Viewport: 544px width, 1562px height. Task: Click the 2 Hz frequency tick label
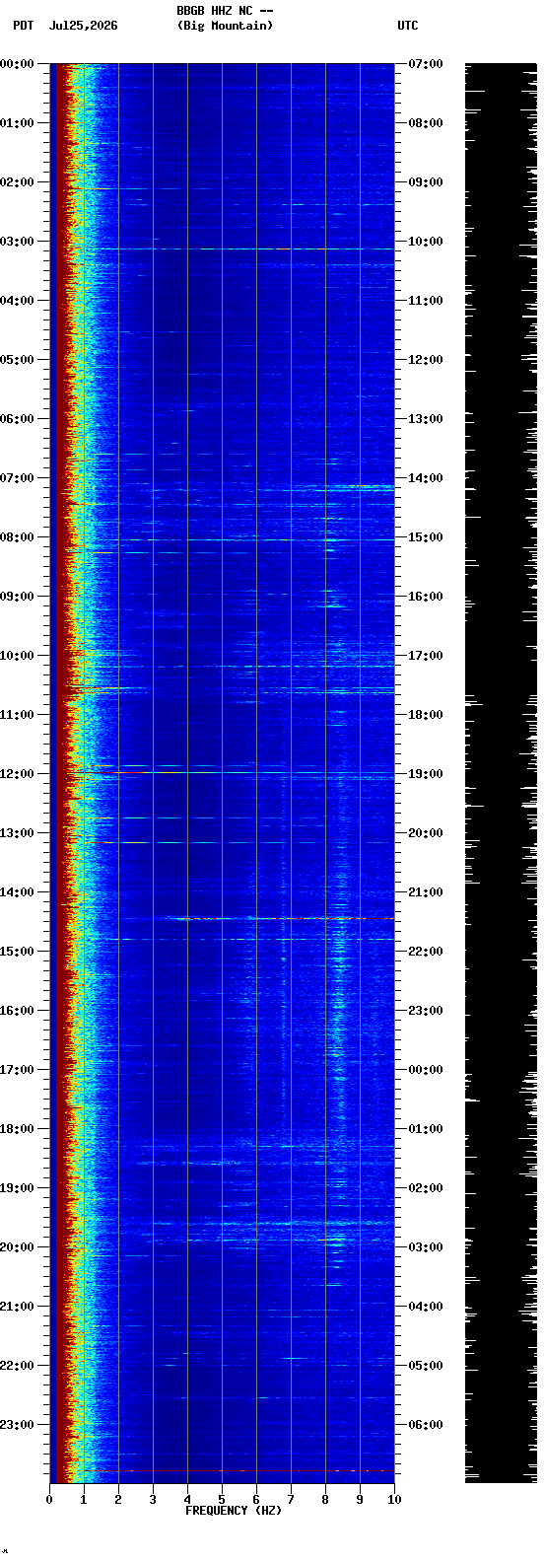(x=118, y=1500)
